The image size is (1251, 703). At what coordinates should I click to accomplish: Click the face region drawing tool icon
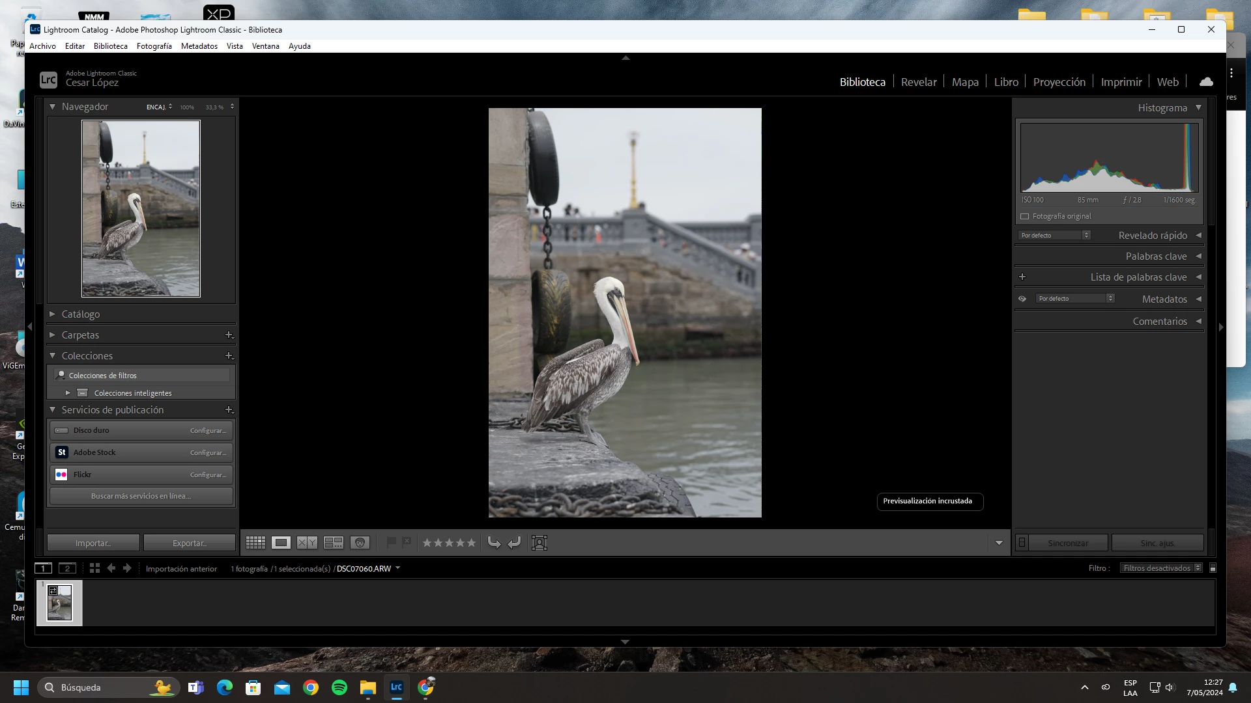(x=539, y=542)
